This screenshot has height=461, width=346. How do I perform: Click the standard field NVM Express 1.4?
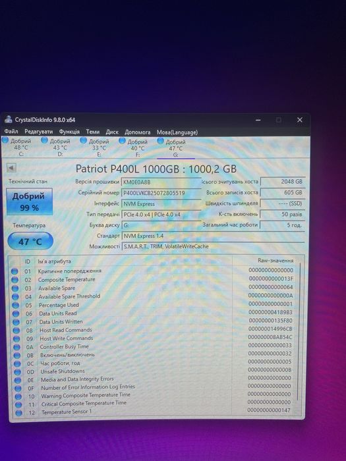pos(213,236)
